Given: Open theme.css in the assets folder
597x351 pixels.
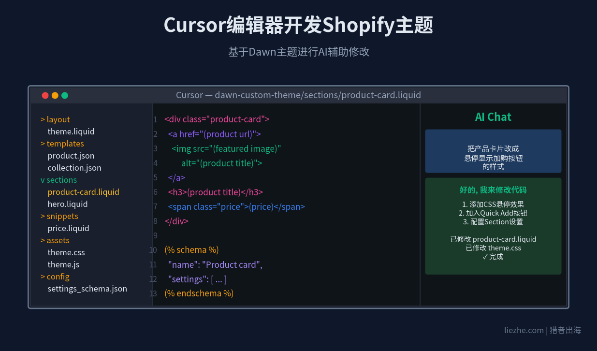Looking at the screenshot, I should pyautogui.click(x=66, y=252).
